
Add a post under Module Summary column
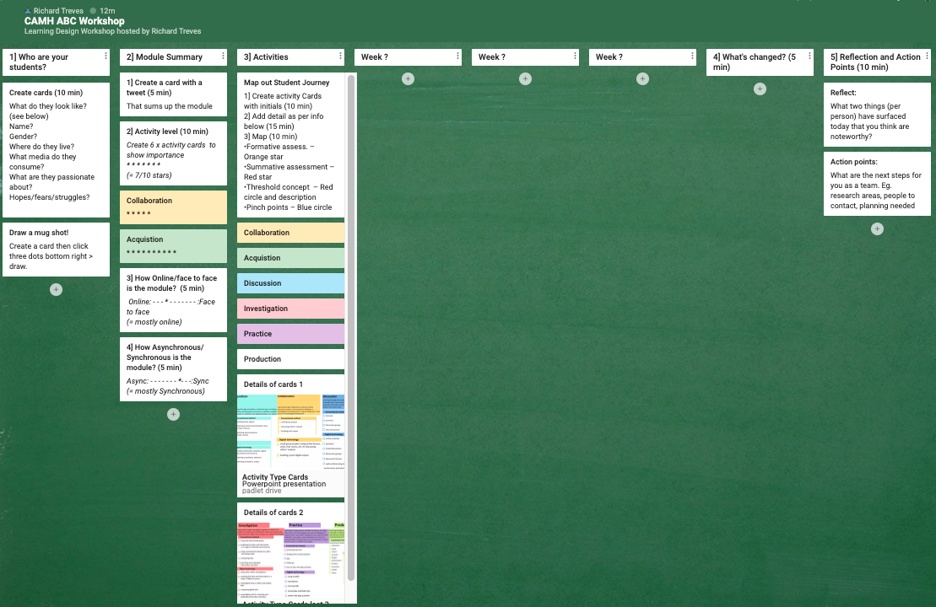(x=173, y=415)
